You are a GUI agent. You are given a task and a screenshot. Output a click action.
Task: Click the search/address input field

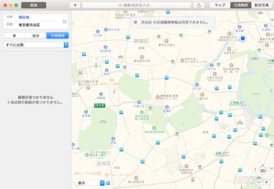[x=137, y=5]
